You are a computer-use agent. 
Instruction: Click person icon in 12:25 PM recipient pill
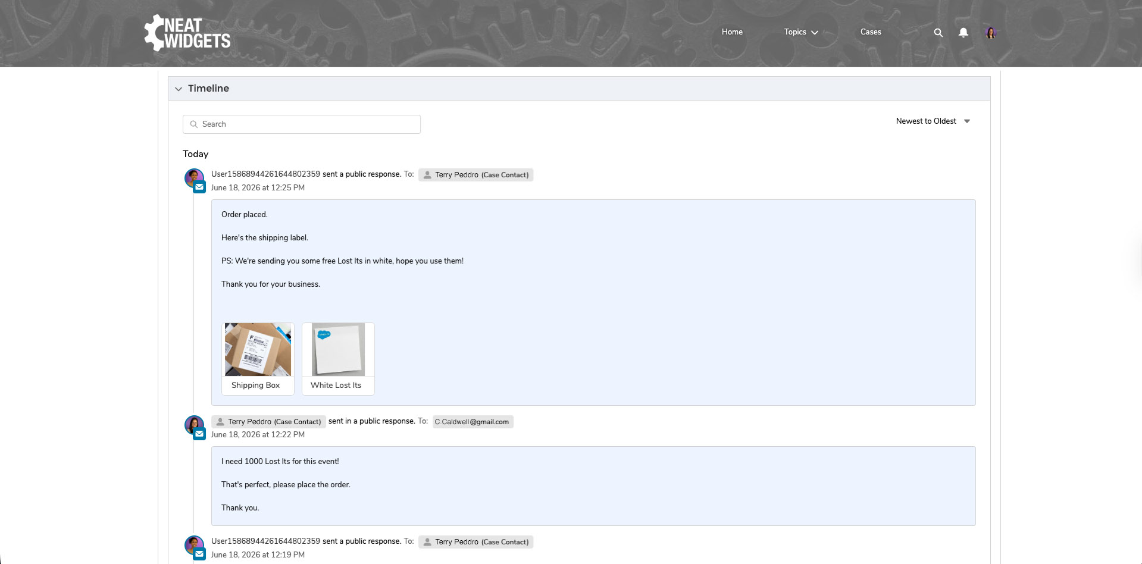click(x=427, y=175)
